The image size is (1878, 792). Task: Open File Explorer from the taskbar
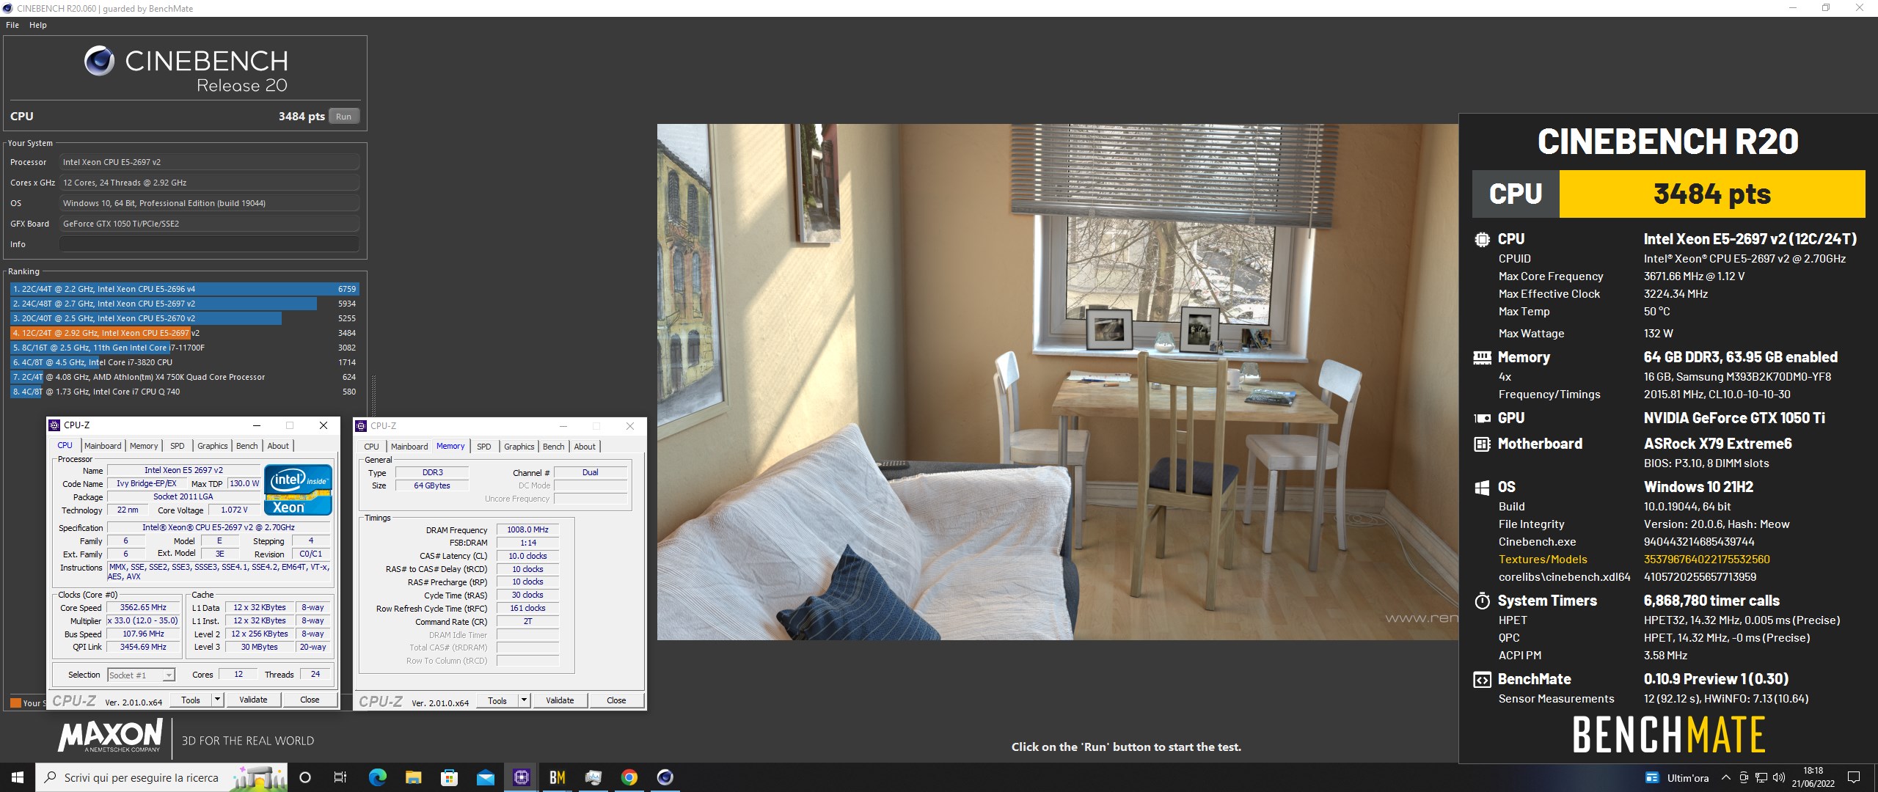click(413, 777)
